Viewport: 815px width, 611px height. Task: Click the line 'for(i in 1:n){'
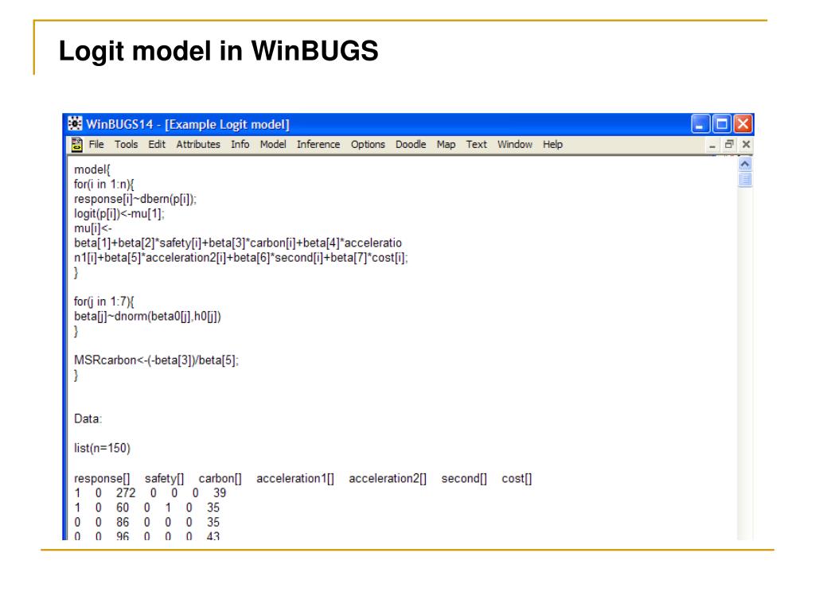104,184
